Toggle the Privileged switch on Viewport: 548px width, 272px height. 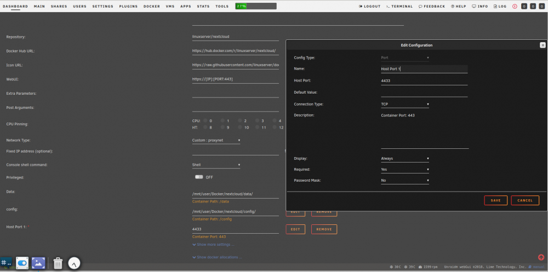click(x=199, y=177)
